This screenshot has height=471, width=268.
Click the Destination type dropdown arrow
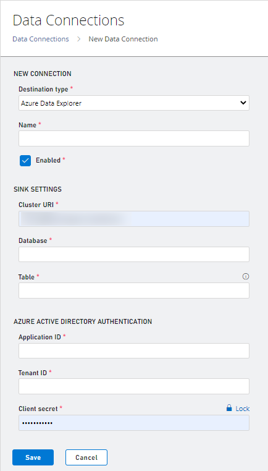[x=243, y=103]
